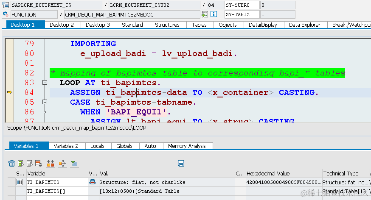Select the Variables 2 tab

(x=66, y=146)
